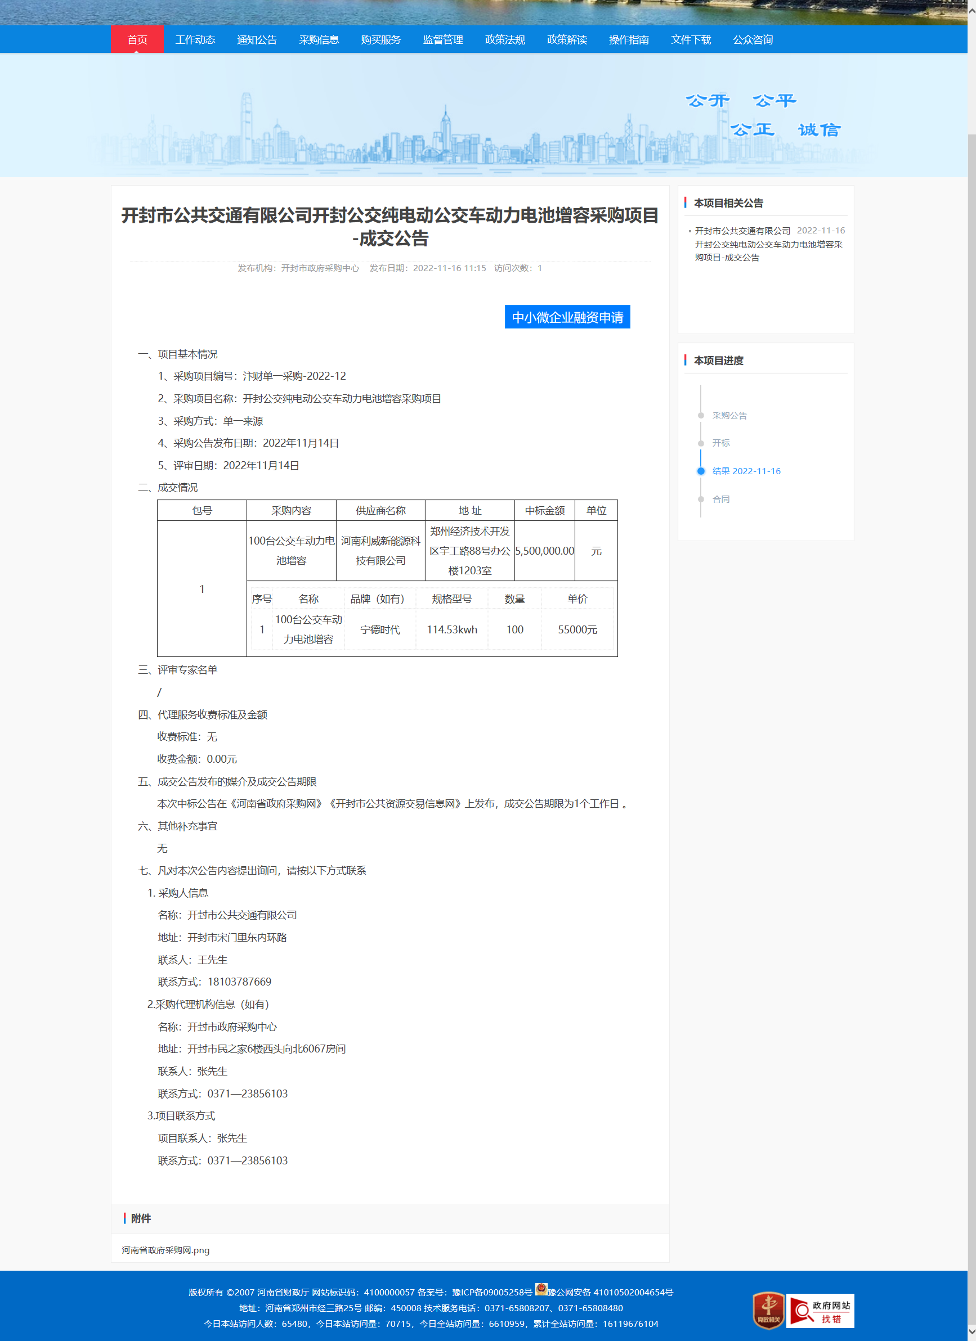Open 购买服务 navigation item

381,39
